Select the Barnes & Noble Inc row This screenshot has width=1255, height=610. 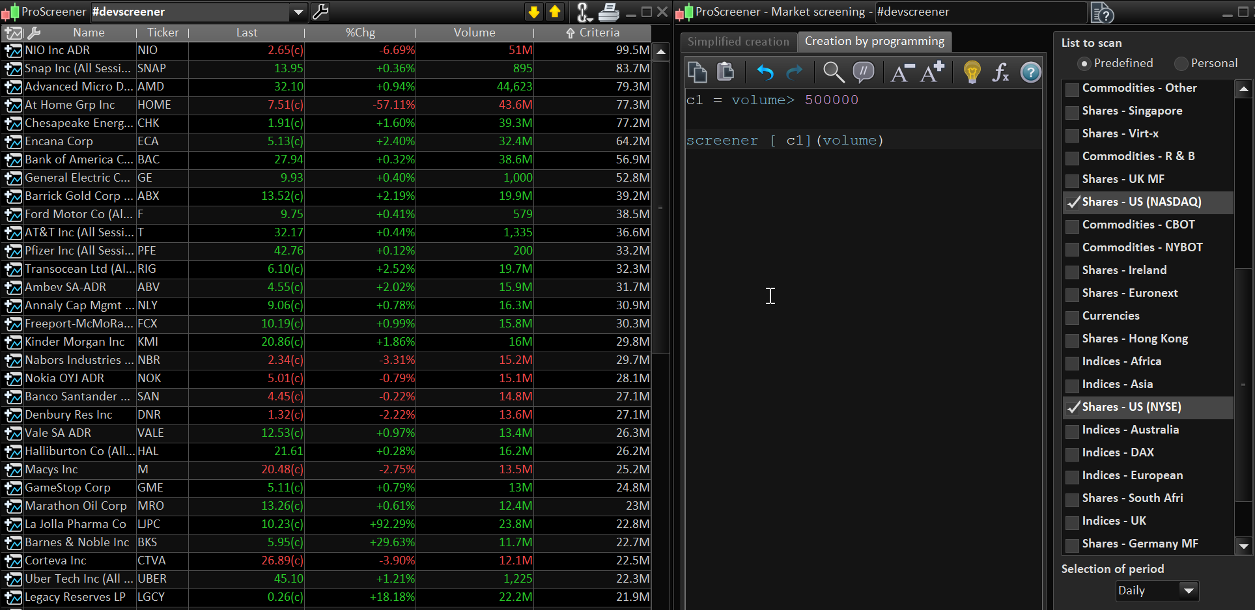coord(326,542)
